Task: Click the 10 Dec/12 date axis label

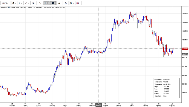Action: pos(52,105)
